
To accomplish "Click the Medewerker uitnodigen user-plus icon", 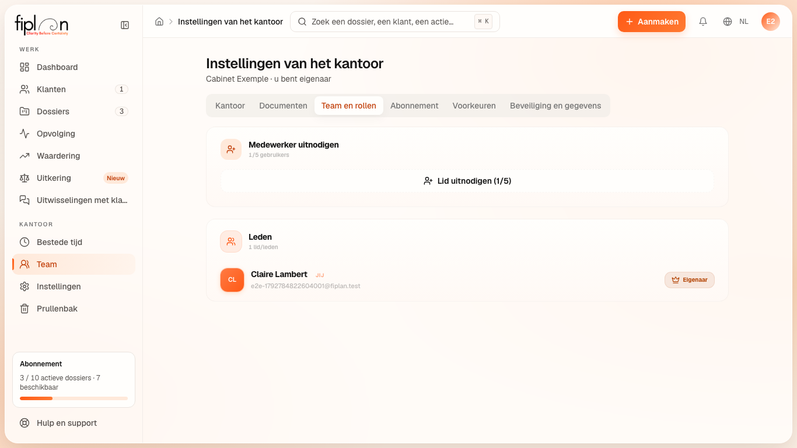I will pos(231,149).
